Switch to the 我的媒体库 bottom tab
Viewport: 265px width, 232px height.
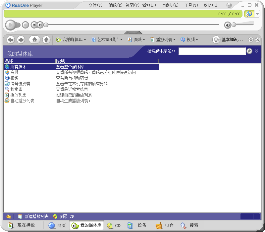click(x=86, y=225)
